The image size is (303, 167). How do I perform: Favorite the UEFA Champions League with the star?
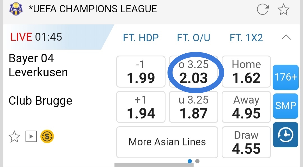pos(283,10)
